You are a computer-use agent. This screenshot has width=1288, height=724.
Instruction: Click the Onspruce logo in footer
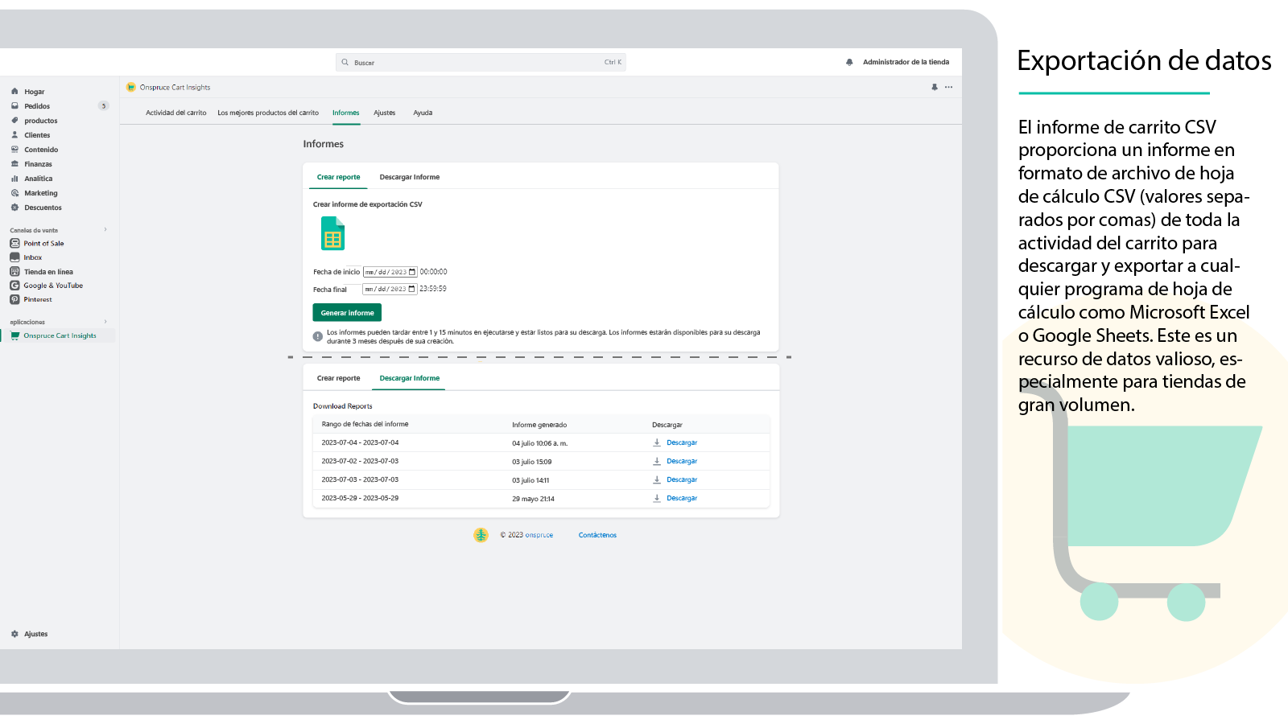point(481,535)
